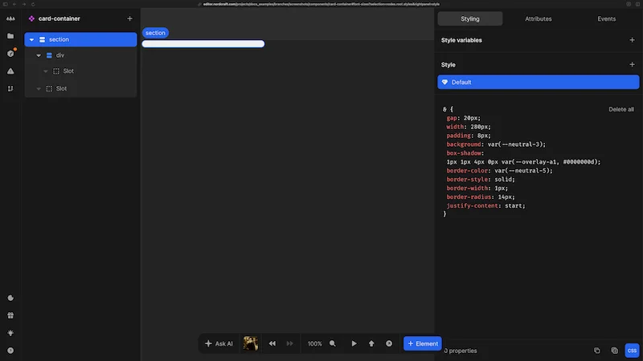The height and width of the screenshot is (361, 643).
Task: Click the browser reload button
Action: (33, 4)
